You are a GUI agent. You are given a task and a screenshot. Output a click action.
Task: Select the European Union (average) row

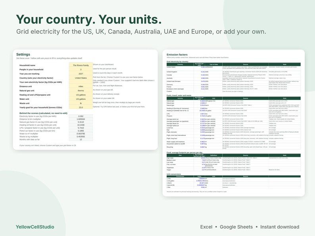pos(233,89)
